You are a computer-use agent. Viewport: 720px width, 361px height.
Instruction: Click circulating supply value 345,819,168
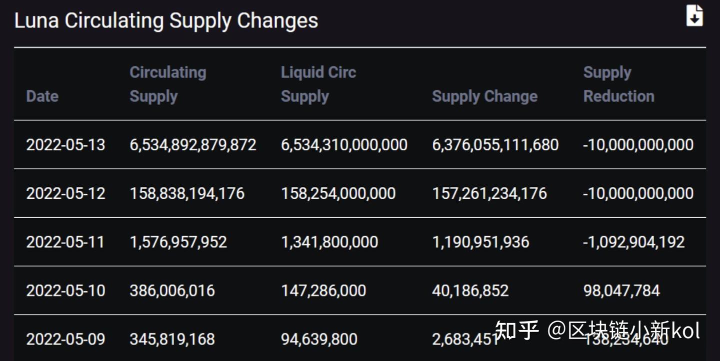coord(172,340)
